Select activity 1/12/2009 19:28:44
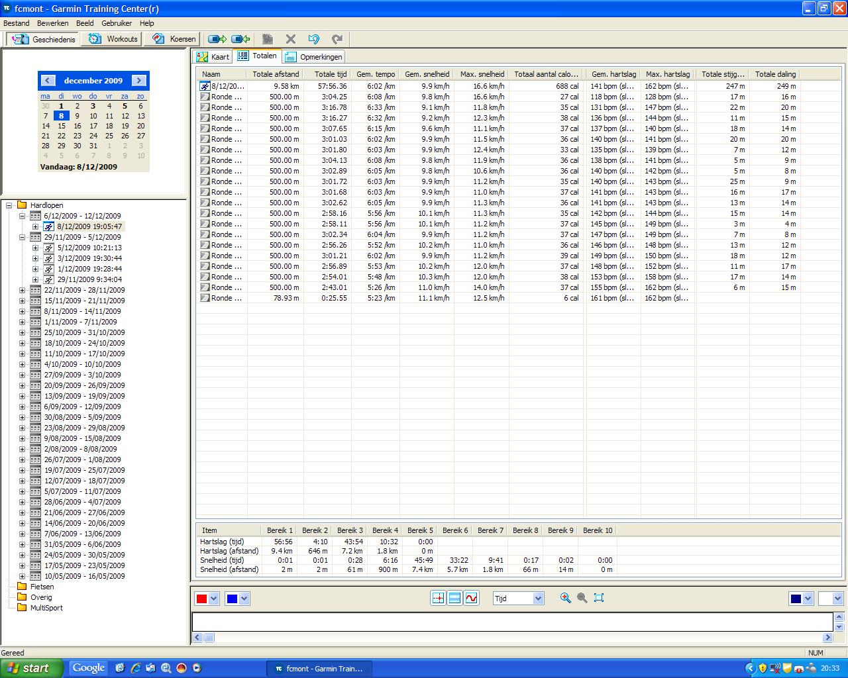Image resolution: width=848 pixels, height=678 pixels. (89, 269)
